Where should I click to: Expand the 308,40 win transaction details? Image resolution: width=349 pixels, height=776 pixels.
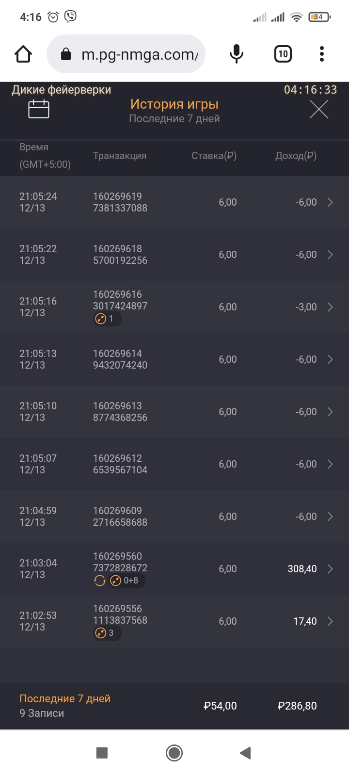click(x=330, y=569)
